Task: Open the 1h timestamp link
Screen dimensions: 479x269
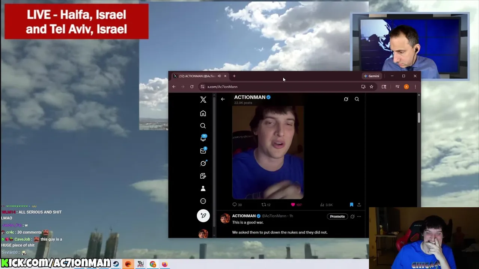Action: pyautogui.click(x=291, y=216)
